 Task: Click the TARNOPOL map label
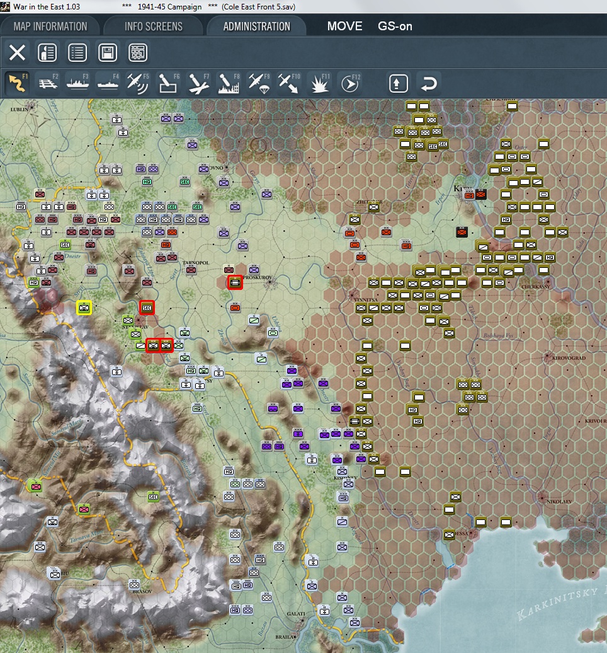(196, 263)
